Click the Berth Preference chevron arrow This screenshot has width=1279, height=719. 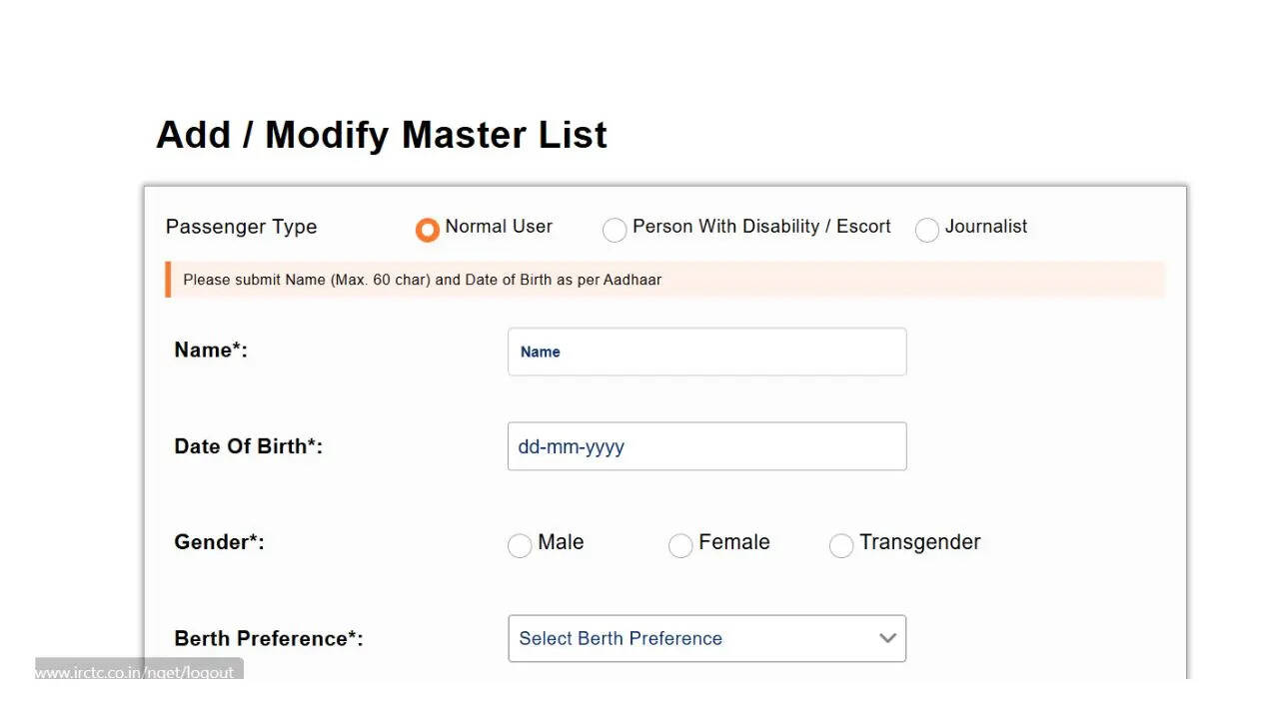887,638
